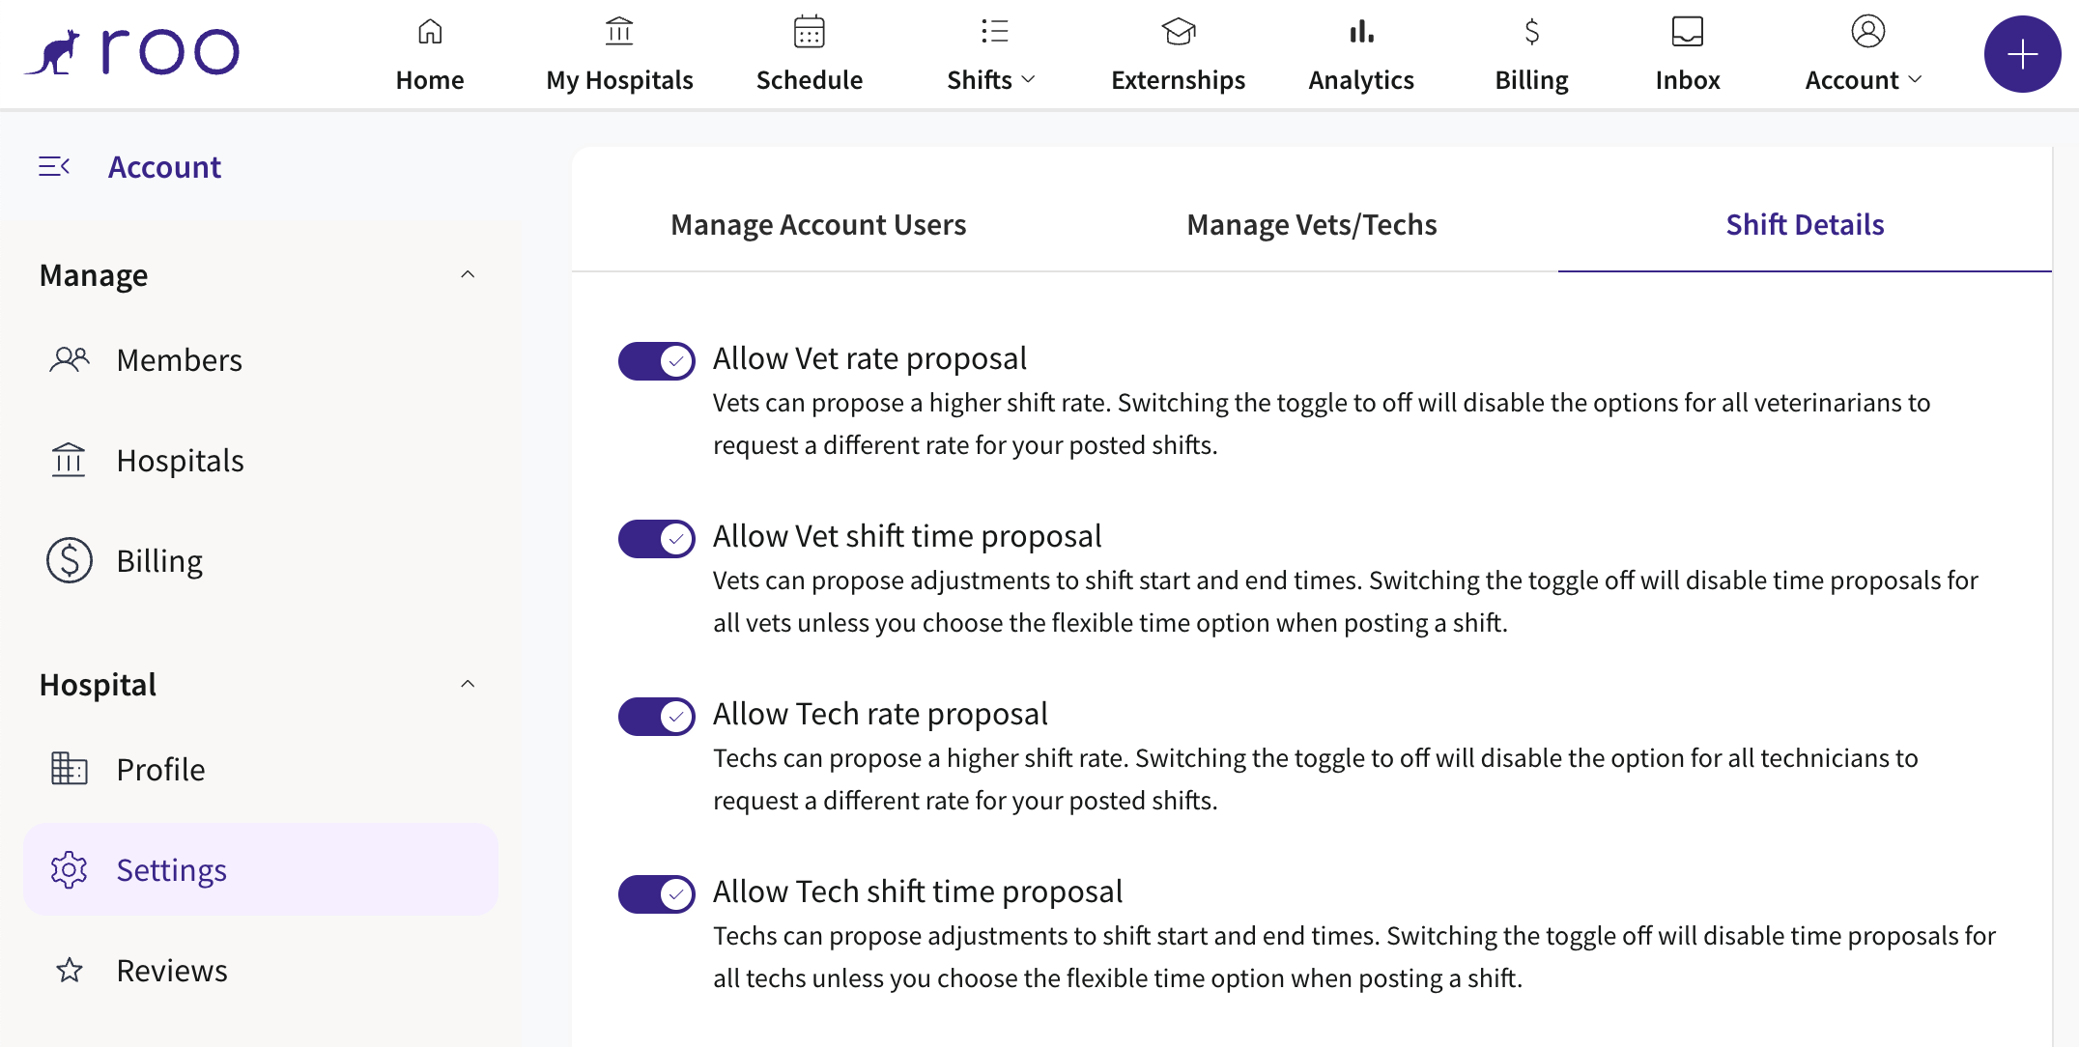This screenshot has width=2079, height=1047.
Task: Toggle Allow Tech rate proposal switch
Action: click(656, 717)
